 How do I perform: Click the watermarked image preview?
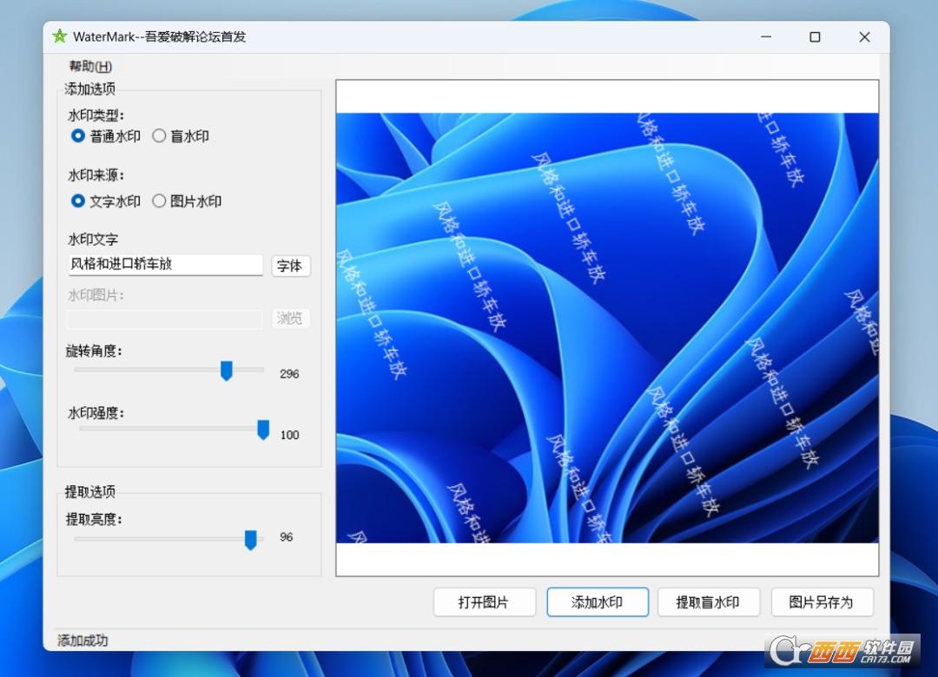pyautogui.click(x=607, y=328)
